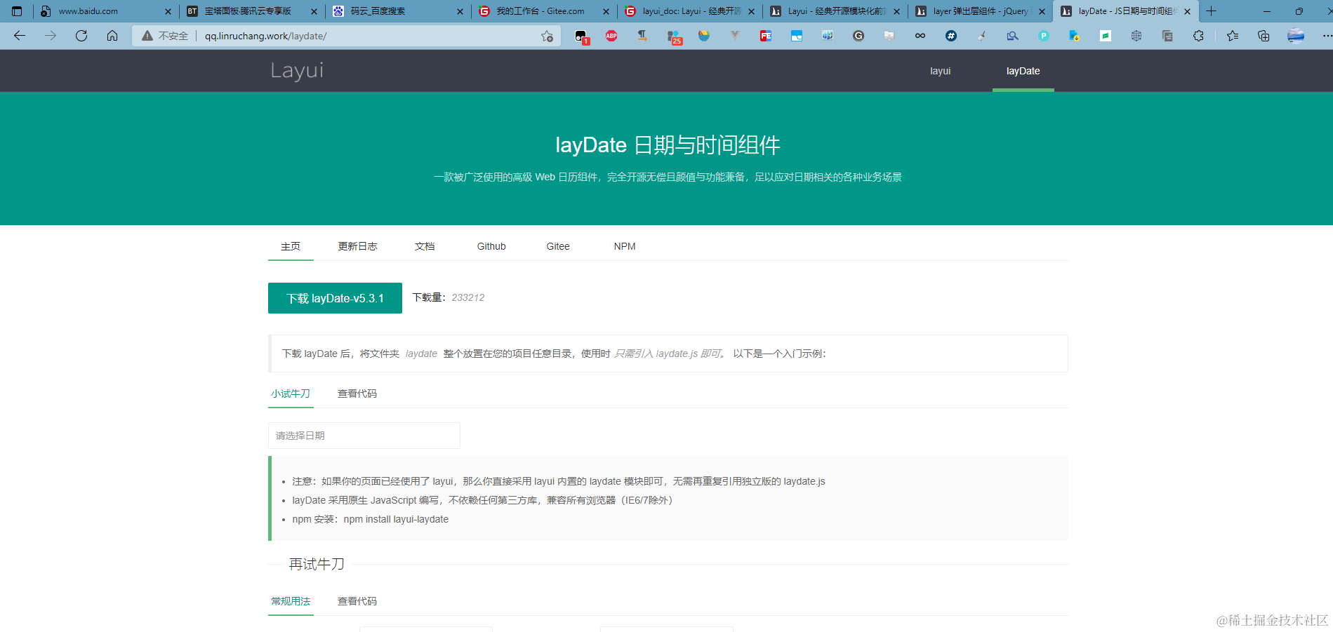1333x632 pixels.
Task: Open the NPM link in page navigation
Action: tap(624, 246)
